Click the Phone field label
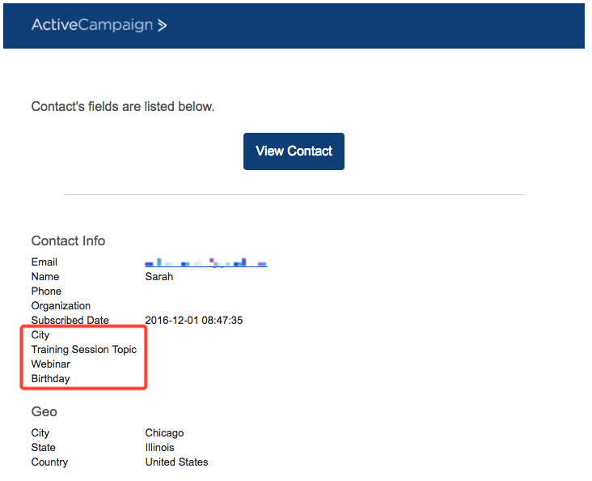Image resolution: width=592 pixels, height=481 pixels. (46, 292)
